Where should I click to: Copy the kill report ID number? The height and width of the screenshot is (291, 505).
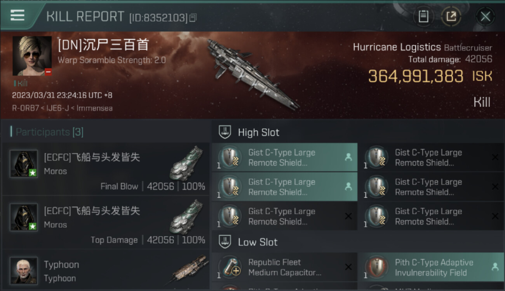point(193,17)
